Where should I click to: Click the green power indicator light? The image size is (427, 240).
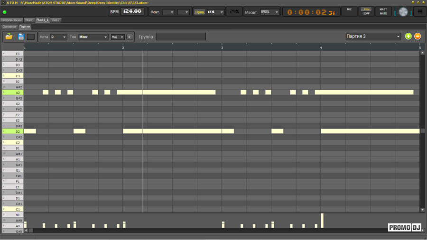pos(5,12)
